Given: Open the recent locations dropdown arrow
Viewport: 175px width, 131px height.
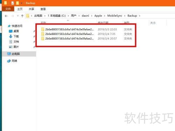Looking at the screenshot, I should click(x=18, y=16).
